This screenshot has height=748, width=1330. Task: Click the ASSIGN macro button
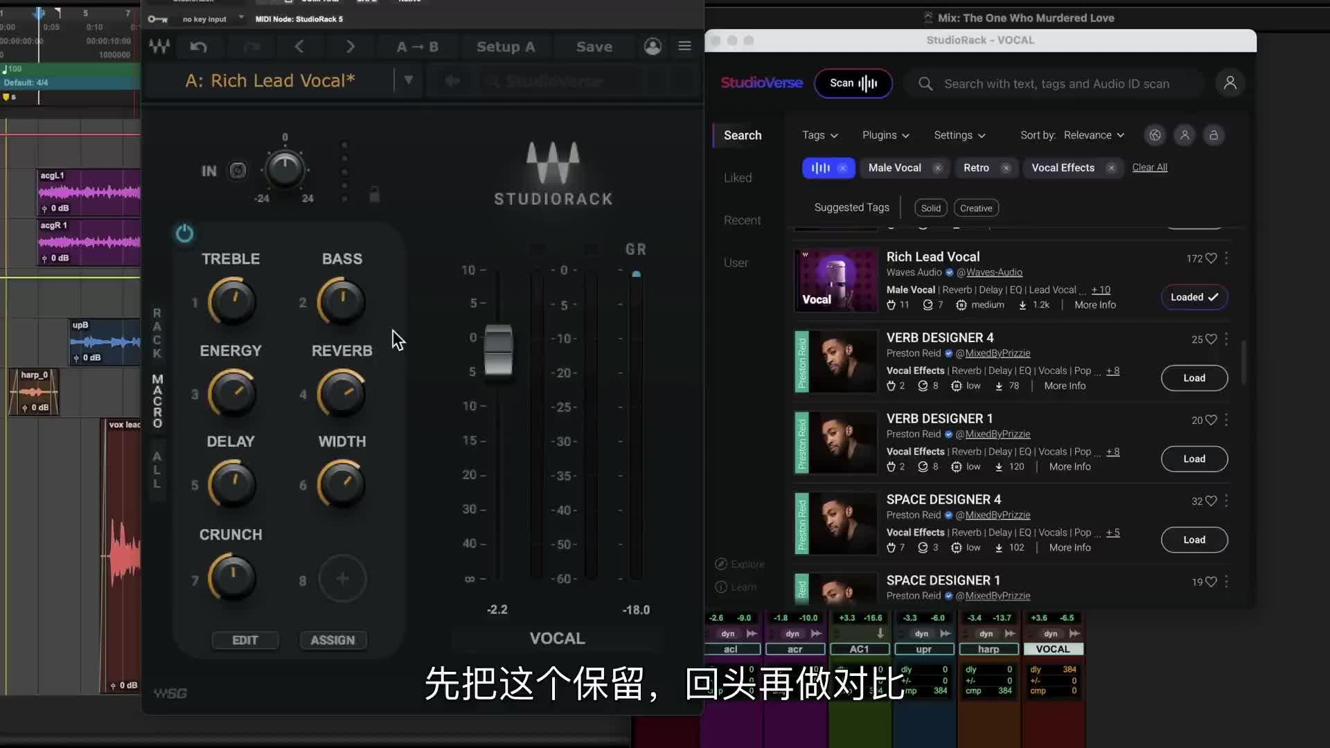point(332,640)
